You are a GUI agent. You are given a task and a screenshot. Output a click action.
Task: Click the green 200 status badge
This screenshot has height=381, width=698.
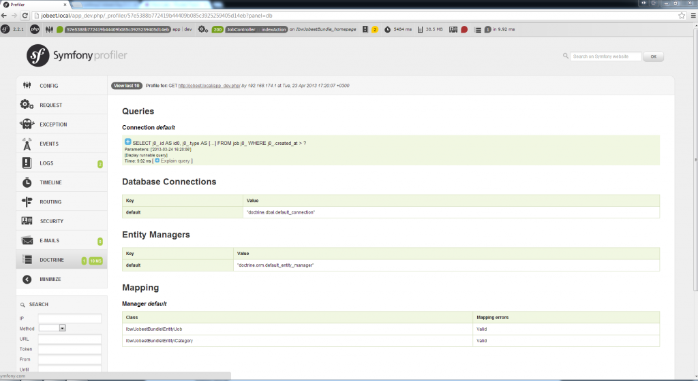217,29
